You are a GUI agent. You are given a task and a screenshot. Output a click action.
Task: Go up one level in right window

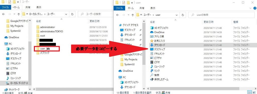(x=132, y=15)
